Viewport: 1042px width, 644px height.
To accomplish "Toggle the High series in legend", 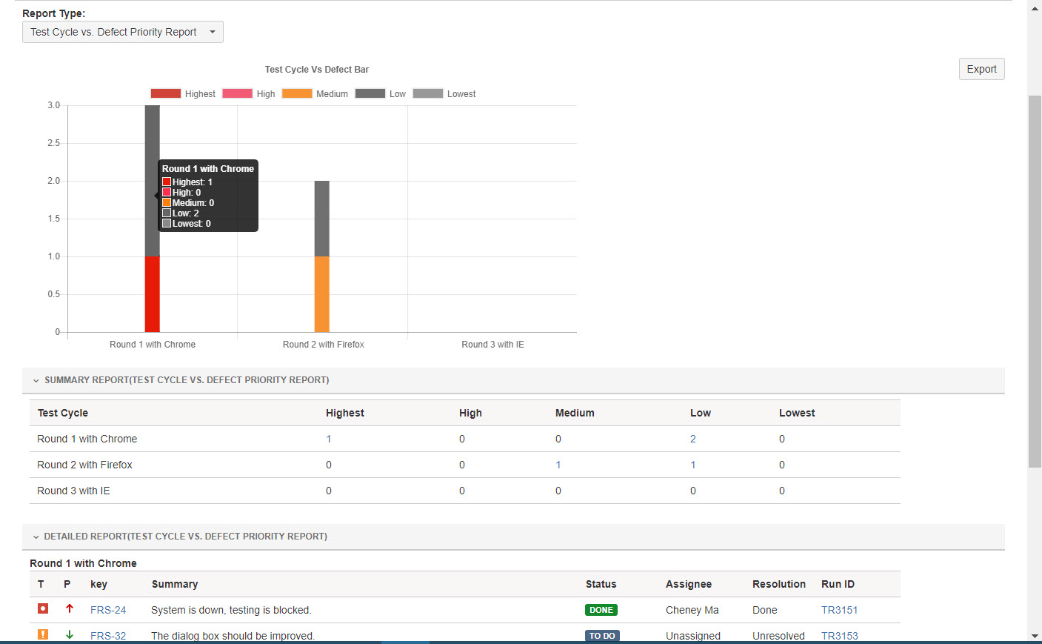I will [x=237, y=93].
